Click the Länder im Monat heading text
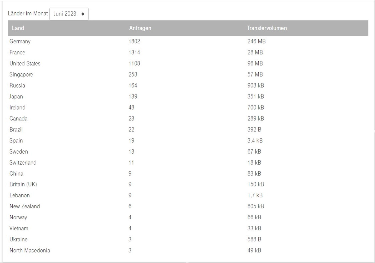The image size is (375, 263). (x=28, y=13)
